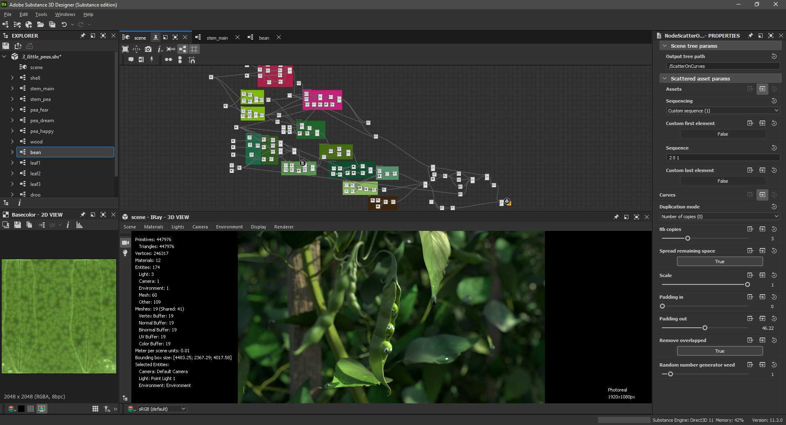The width and height of the screenshot is (786, 425).
Task: Undo the last action in the main toolbar
Action: (x=64, y=25)
